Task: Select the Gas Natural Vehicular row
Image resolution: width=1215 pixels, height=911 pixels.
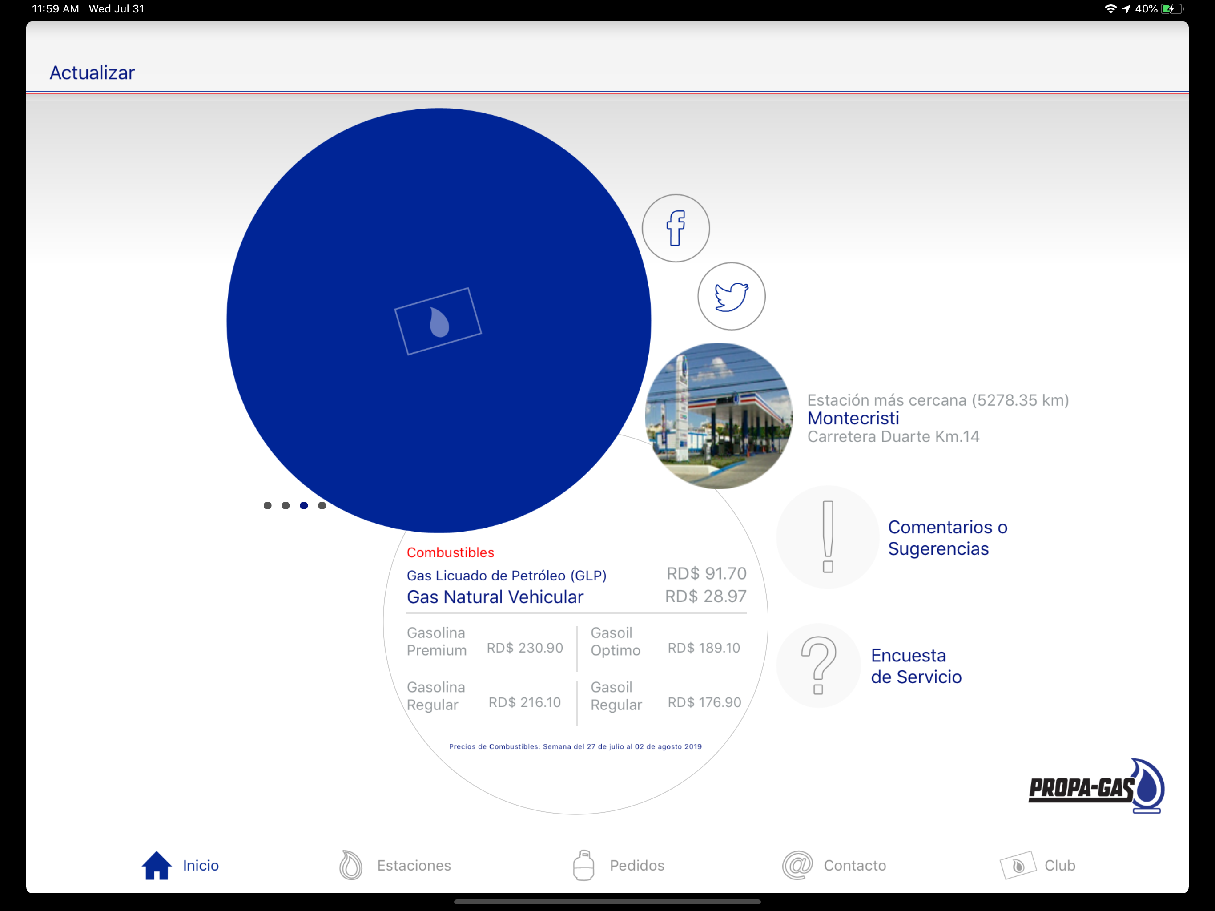Action: tap(576, 597)
